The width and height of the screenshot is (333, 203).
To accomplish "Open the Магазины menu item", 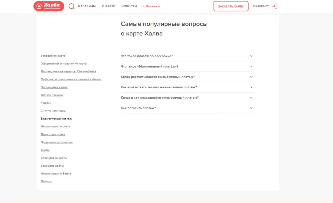I will click(87, 6).
